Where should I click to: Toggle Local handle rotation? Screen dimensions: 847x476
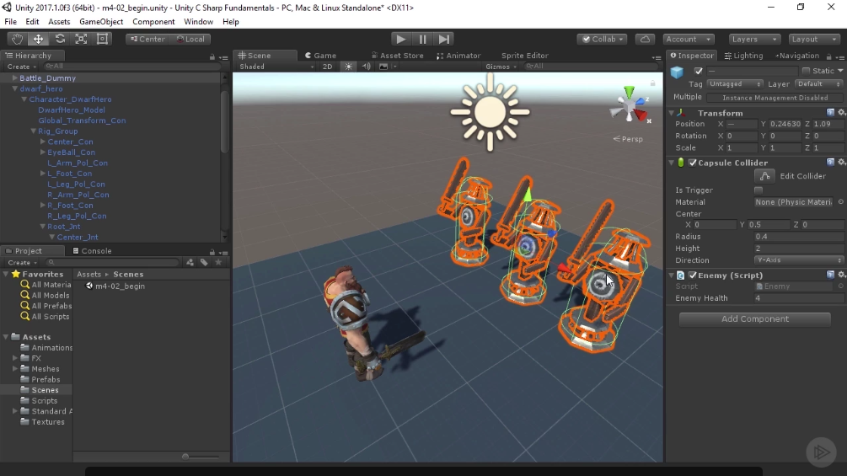pyautogui.click(x=190, y=39)
